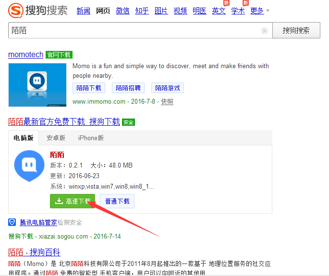Screen dimensions: 329x276
Task: Click the red 陌陌 software title
Action: coord(57,155)
